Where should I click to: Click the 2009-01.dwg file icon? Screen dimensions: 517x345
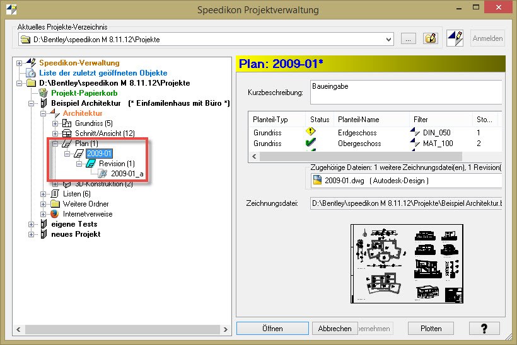[317, 180]
